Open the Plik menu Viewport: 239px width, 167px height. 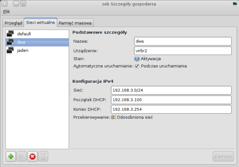pos(6,11)
